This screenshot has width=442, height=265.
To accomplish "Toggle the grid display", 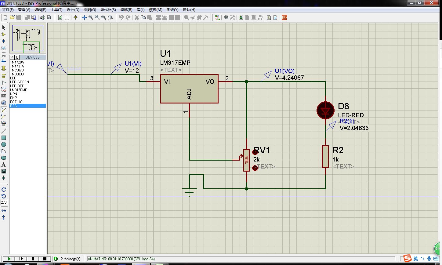I will (67, 17).
